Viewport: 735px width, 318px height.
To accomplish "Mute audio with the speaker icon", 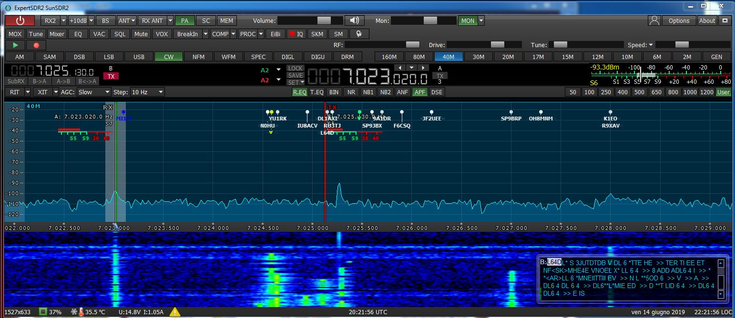I will point(355,20).
